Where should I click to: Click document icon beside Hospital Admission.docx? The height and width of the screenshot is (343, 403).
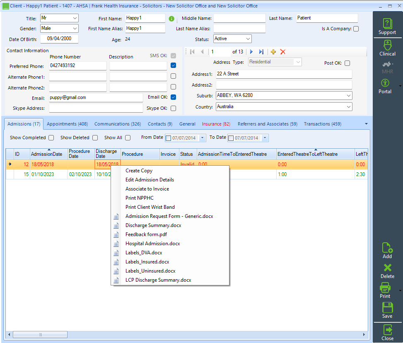pyautogui.click(x=116, y=244)
